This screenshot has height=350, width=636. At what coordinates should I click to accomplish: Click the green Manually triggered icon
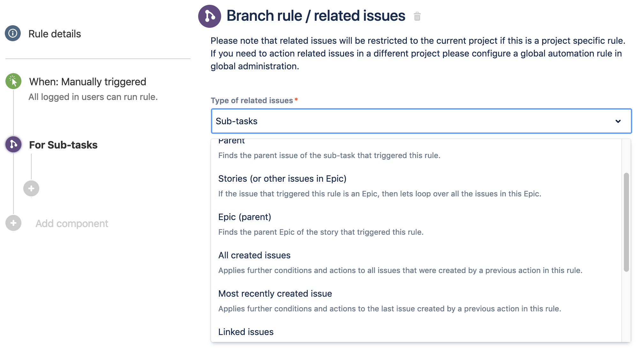(x=13, y=81)
